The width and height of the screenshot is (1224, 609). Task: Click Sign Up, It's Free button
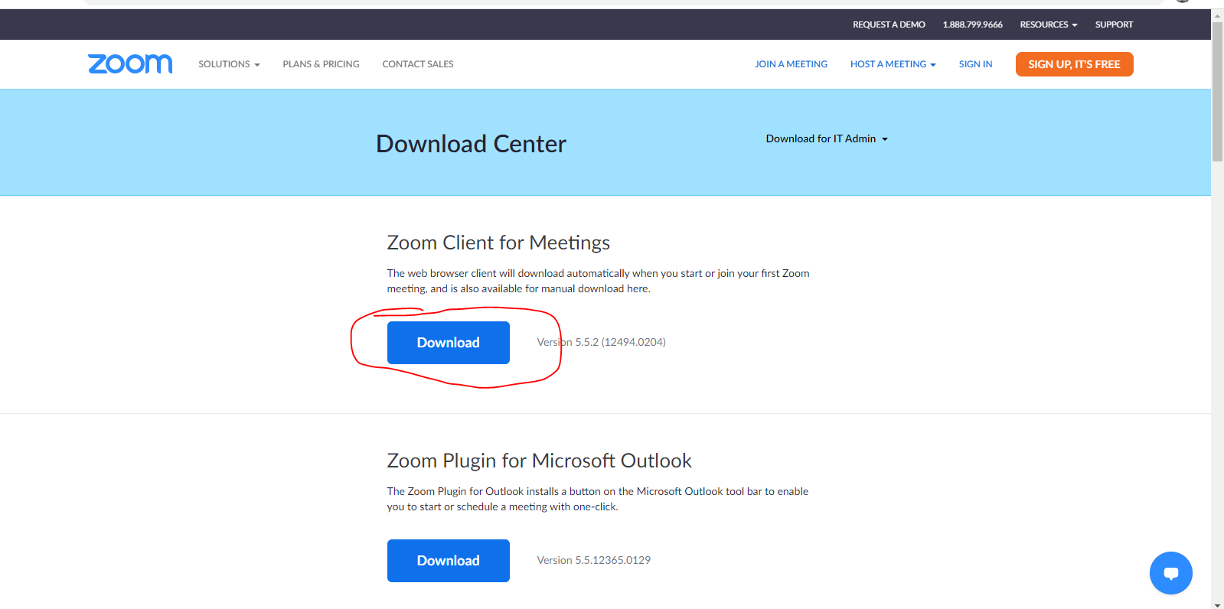point(1074,64)
